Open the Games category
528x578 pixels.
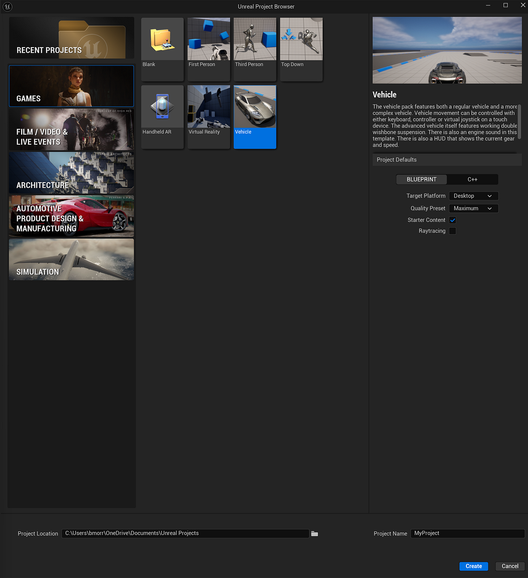[71, 86]
